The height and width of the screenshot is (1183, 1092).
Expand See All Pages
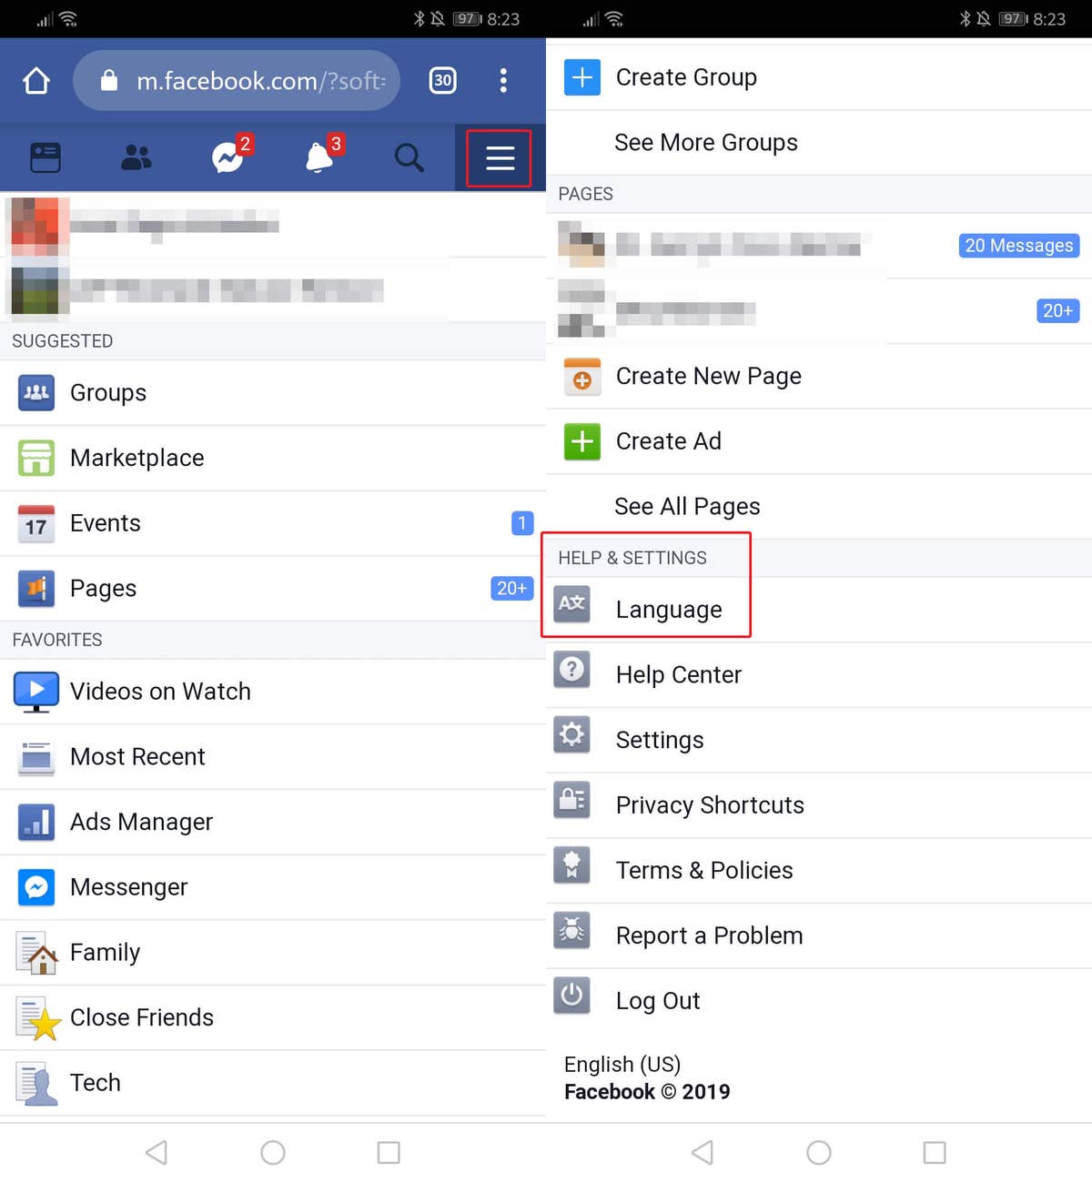tap(687, 506)
